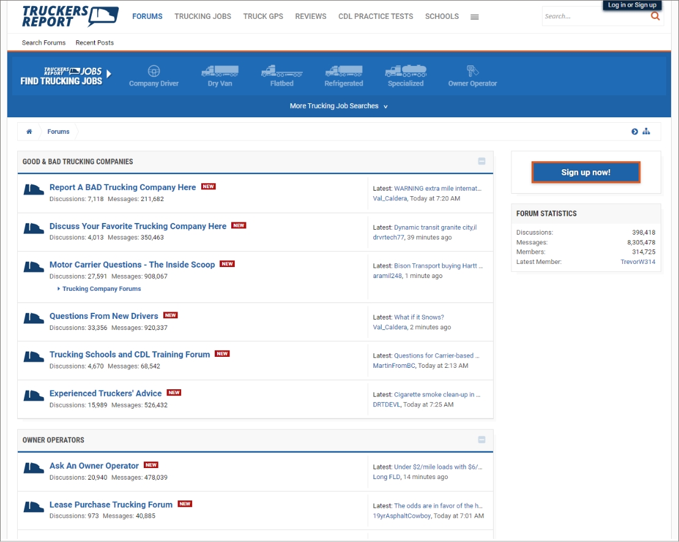Image resolution: width=679 pixels, height=542 pixels.
Task: Open latest post Bison Transport buying Hartt
Action: point(438,266)
